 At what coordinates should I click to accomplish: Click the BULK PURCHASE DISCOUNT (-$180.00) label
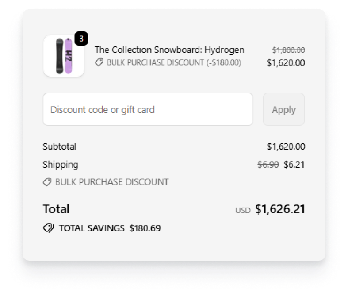tap(174, 63)
